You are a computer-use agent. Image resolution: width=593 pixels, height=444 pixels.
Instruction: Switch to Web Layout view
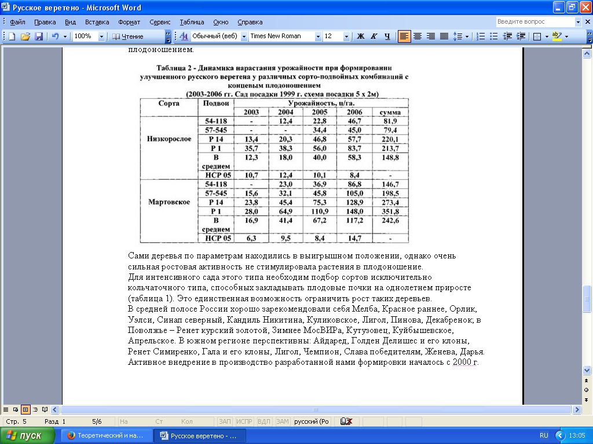pos(16,409)
